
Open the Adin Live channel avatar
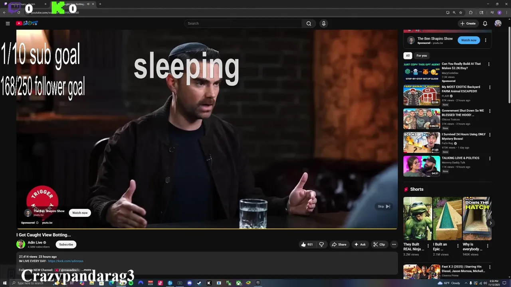click(x=21, y=244)
